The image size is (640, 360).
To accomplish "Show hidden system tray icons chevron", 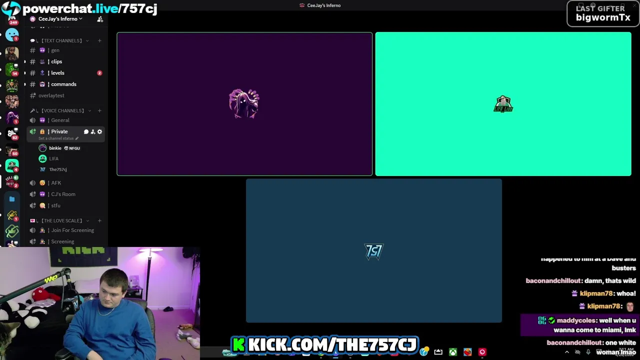I will coord(566,352).
